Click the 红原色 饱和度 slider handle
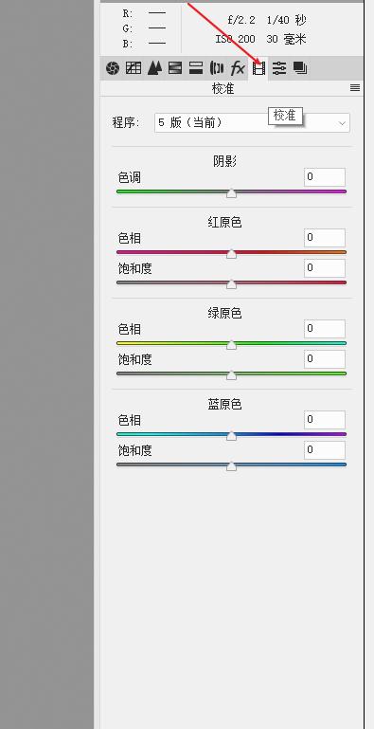This screenshot has width=374, height=729. [x=231, y=284]
